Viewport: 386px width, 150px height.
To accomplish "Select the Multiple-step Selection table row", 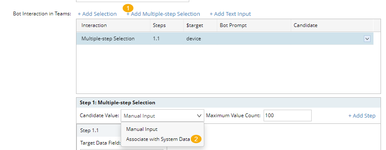I will coord(225,39).
